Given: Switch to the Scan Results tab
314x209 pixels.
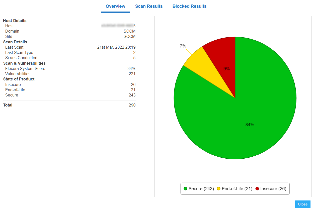Looking at the screenshot, I should 149,6.
